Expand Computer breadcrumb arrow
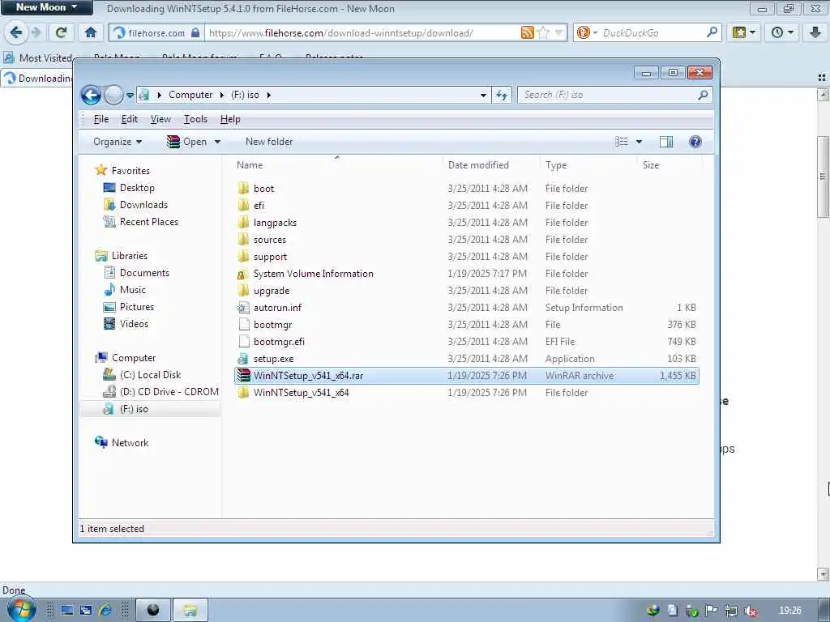The height and width of the screenshot is (622, 830). [222, 96]
